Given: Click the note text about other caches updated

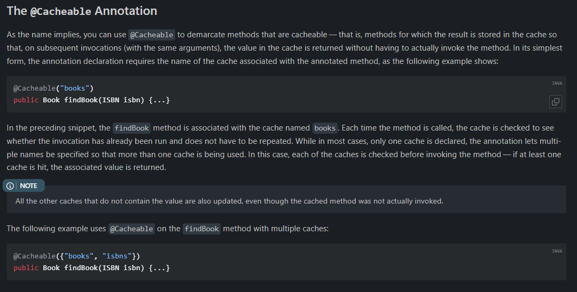Looking at the screenshot, I should [x=229, y=201].
